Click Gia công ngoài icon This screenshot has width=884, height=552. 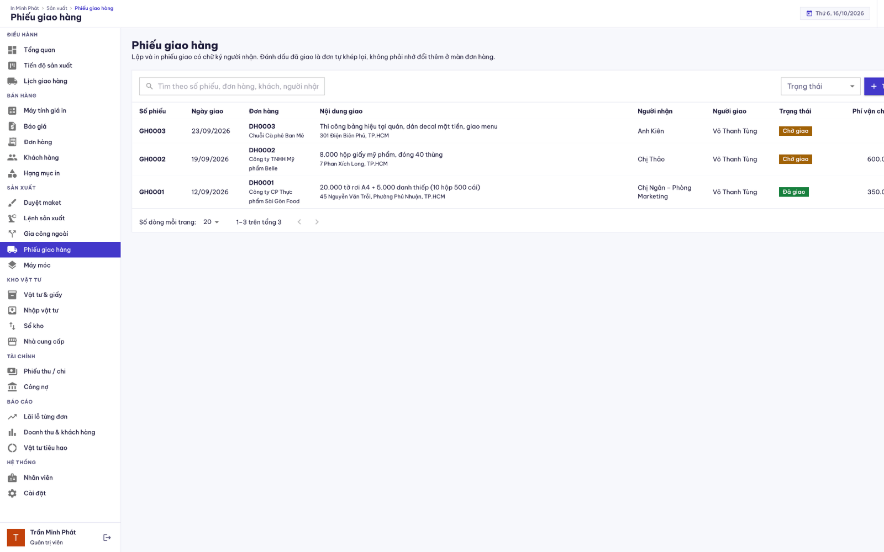12,233
